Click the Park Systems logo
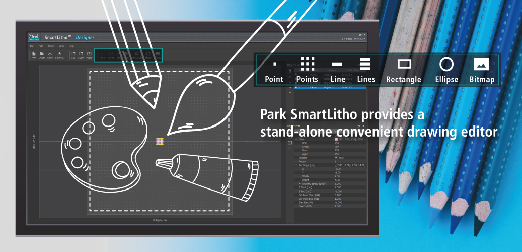 coord(34,37)
